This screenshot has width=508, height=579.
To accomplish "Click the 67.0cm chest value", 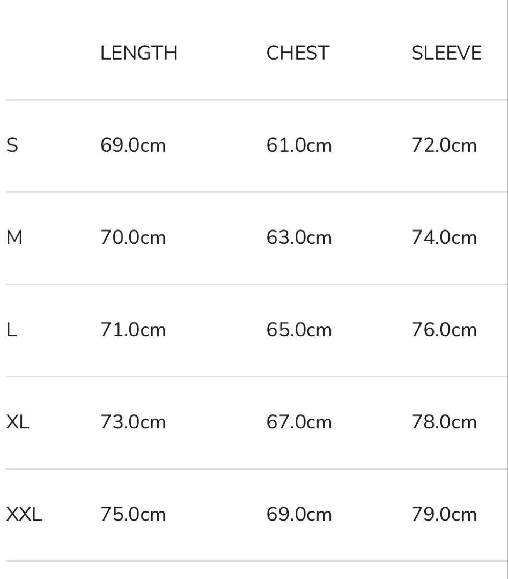I will [299, 422].
